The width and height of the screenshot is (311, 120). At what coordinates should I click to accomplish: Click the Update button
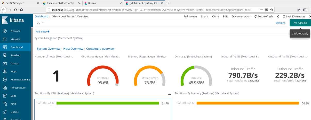tap(300, 22)
